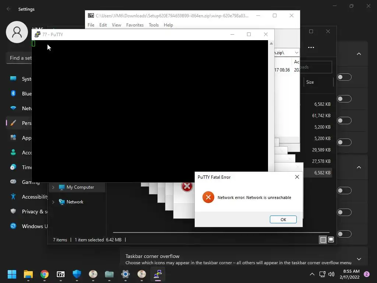The width and height of the screenshot is (377, 283).
Task: Expand My Computer tree node
Action: (x=53, y=187)
